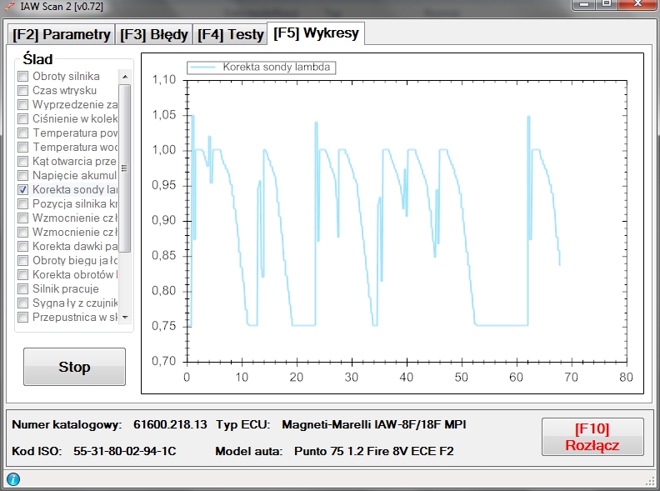Check the Silnik pracuje option
The image size is (660, 491).
click(x=23, y=289)
